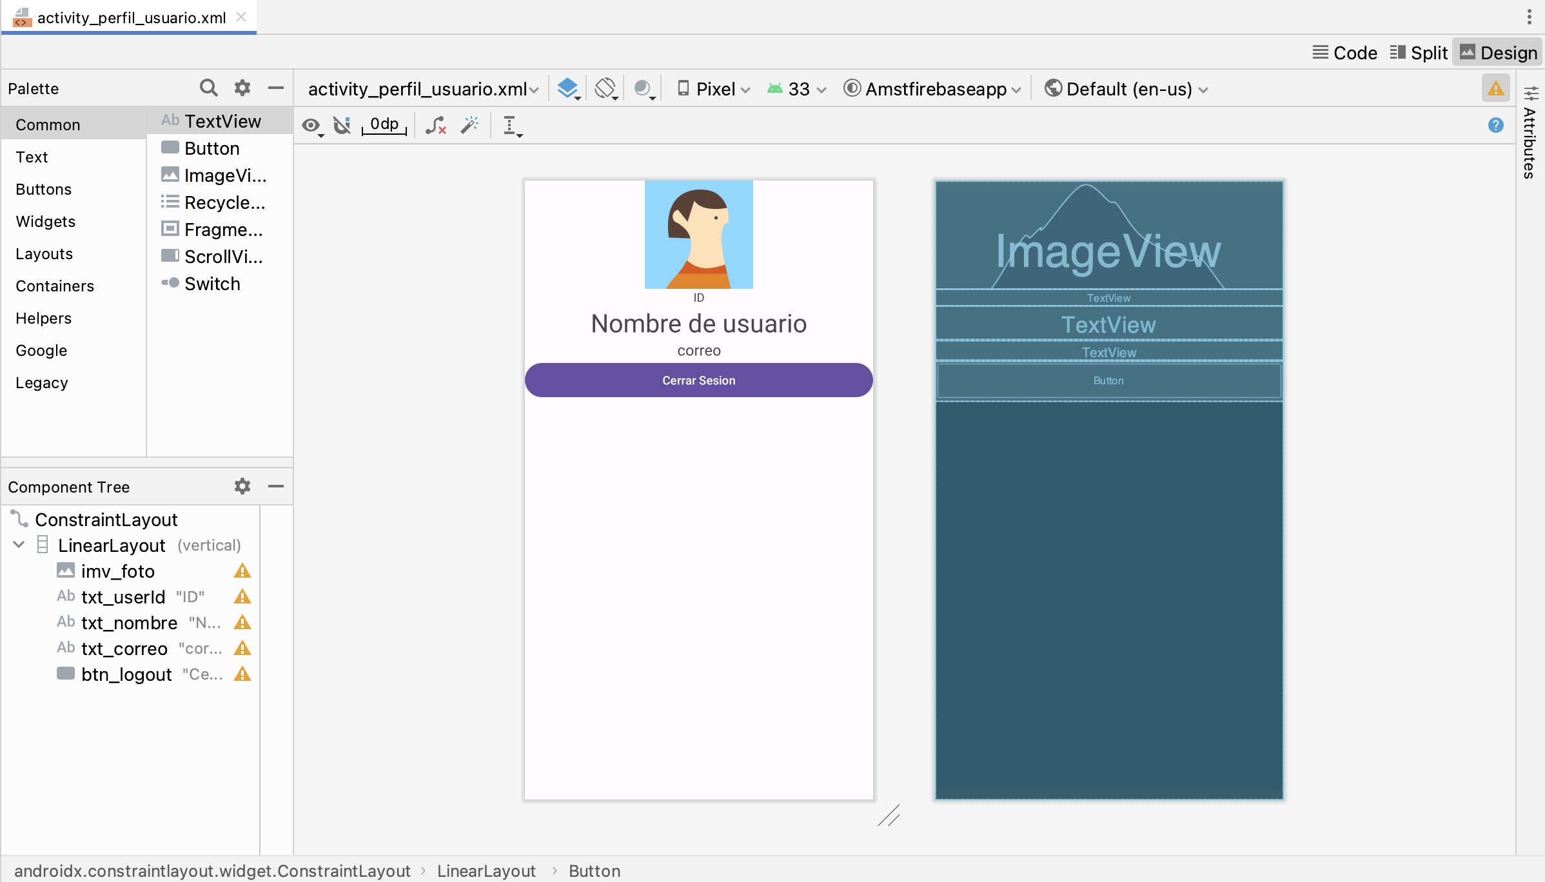Click the warning icon next to txt_userId
This screenshot has height=882, width=1545.
click(242, 596)
